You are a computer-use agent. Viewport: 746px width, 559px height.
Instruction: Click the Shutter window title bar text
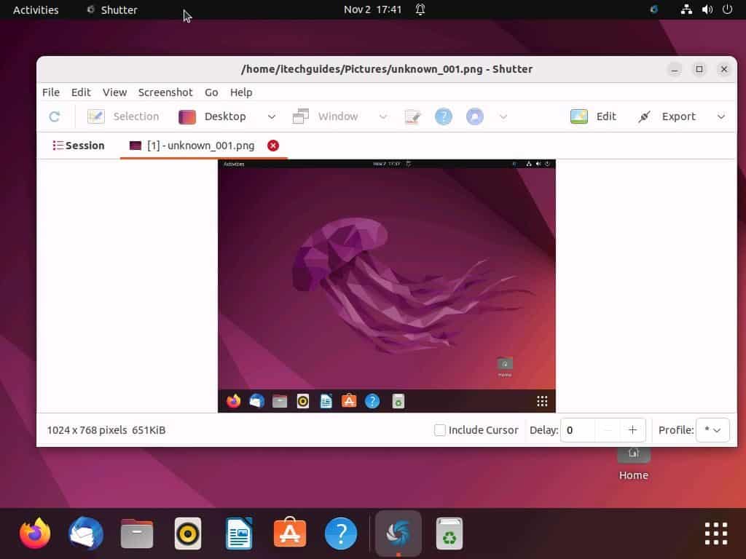[x=387, y=69]
